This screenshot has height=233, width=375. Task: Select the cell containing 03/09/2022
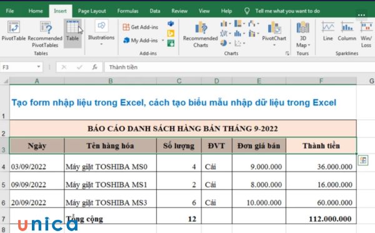pos(37,163)
